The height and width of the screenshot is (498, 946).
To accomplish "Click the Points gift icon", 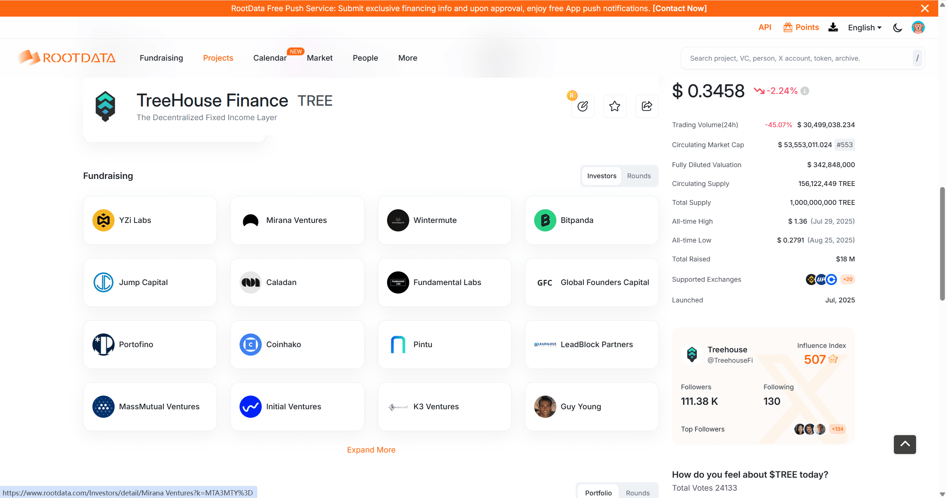I will (788, 27).
